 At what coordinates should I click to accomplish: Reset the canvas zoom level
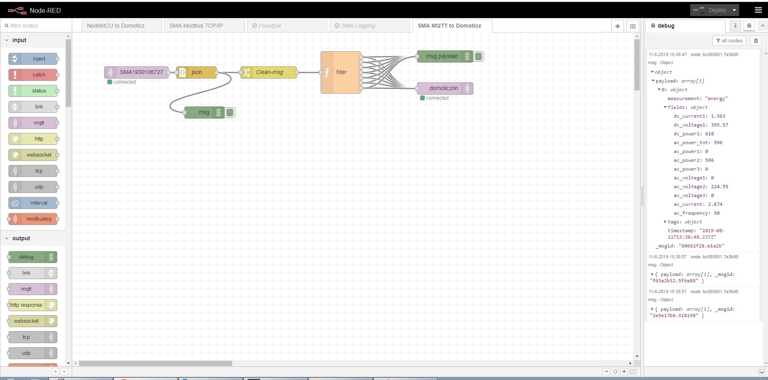click(x=615, y=372)
